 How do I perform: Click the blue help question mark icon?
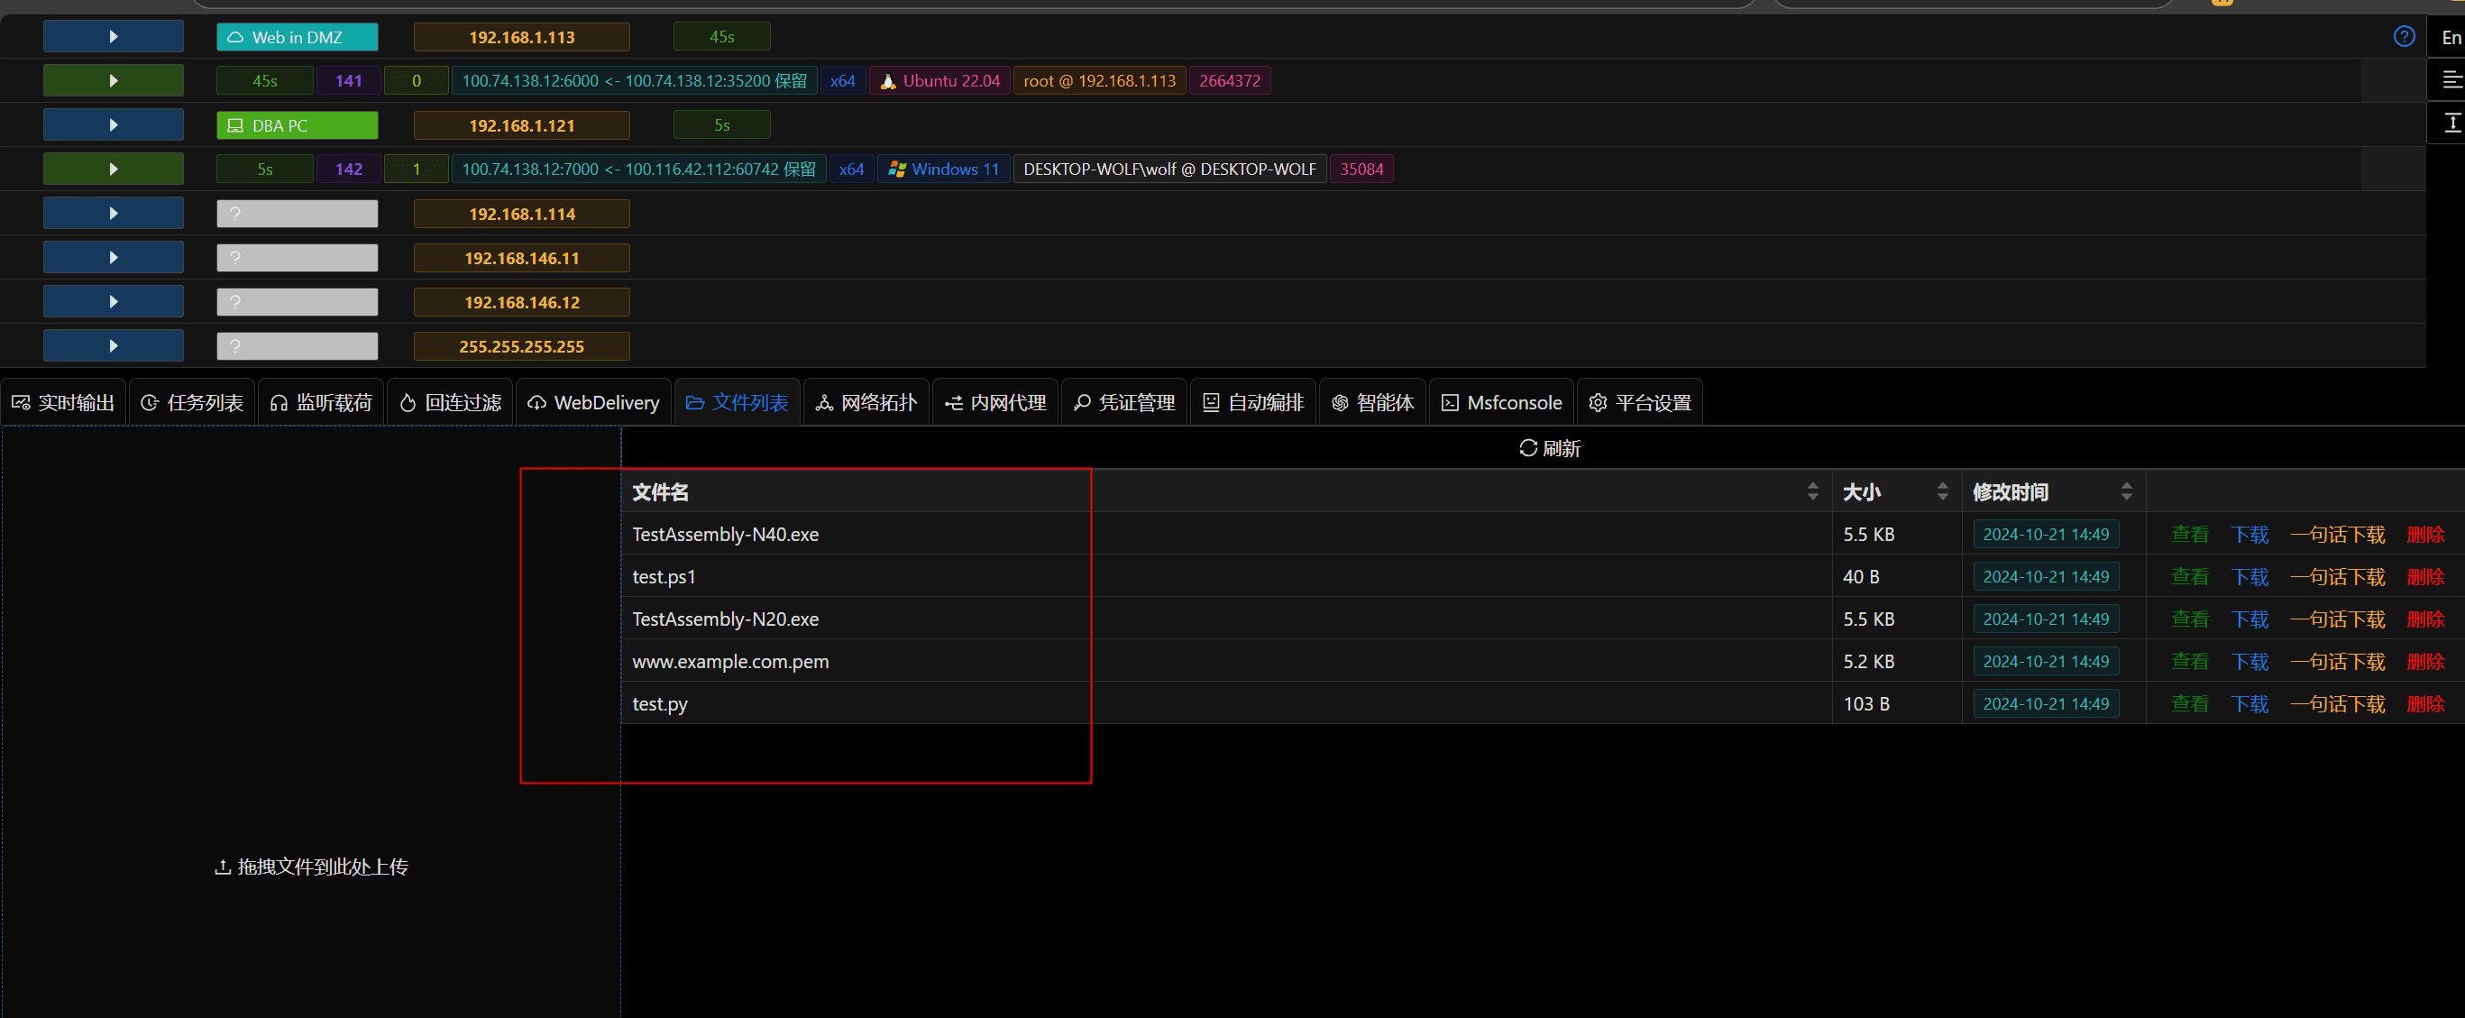[2404, 36]
